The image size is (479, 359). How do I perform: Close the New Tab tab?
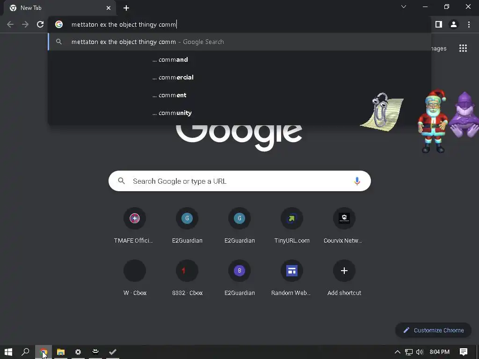(x=109, y=8)
